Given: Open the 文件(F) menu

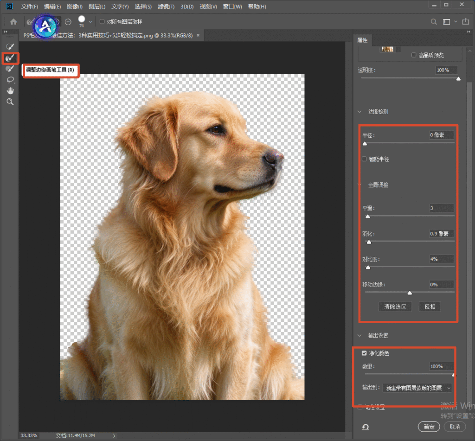Looking at the screenshot, I should tap(29, 6).
